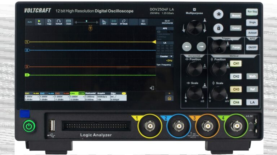The image size is (277, 155).
Task: Touch the yellow channel 1 BNC connector
Action: [x=150, y=126]
